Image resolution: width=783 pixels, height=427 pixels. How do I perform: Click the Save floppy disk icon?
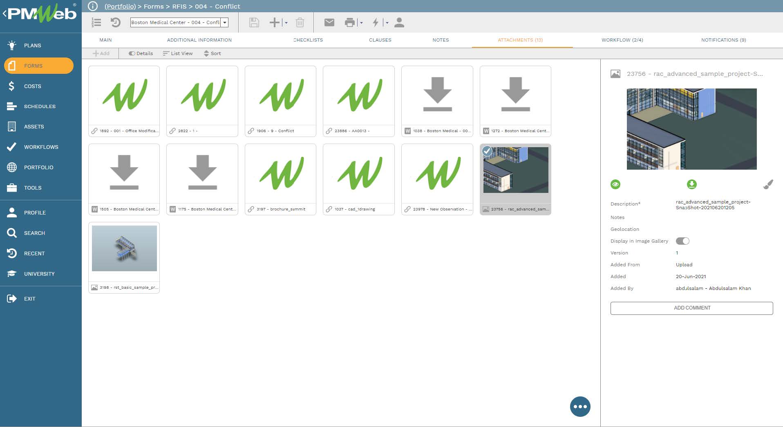pyautogui.click(x=254, y=22)
